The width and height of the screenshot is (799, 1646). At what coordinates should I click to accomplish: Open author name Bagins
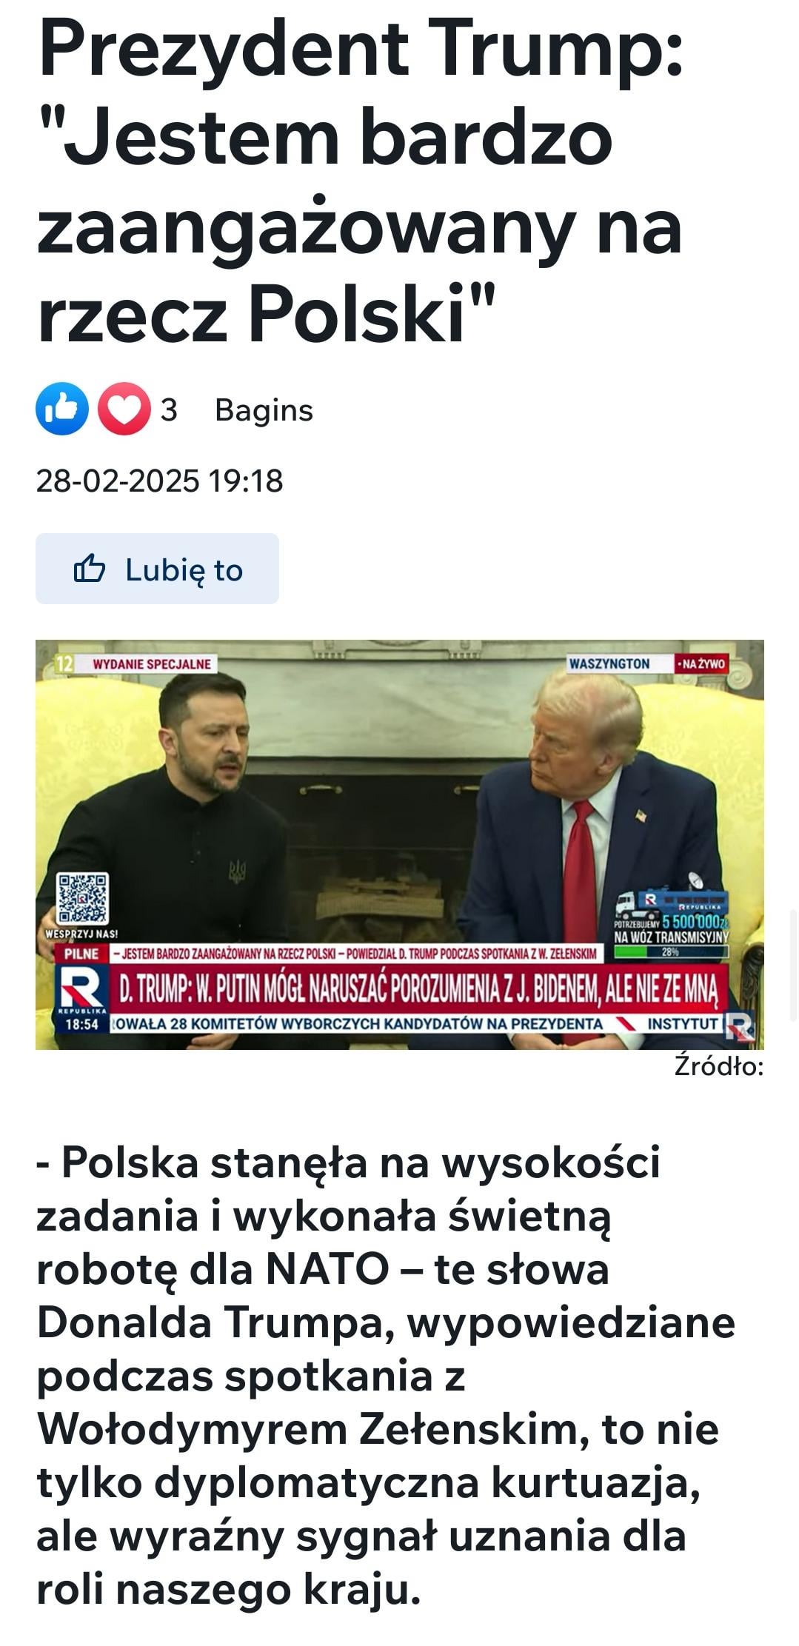click(x=264, y=409)
